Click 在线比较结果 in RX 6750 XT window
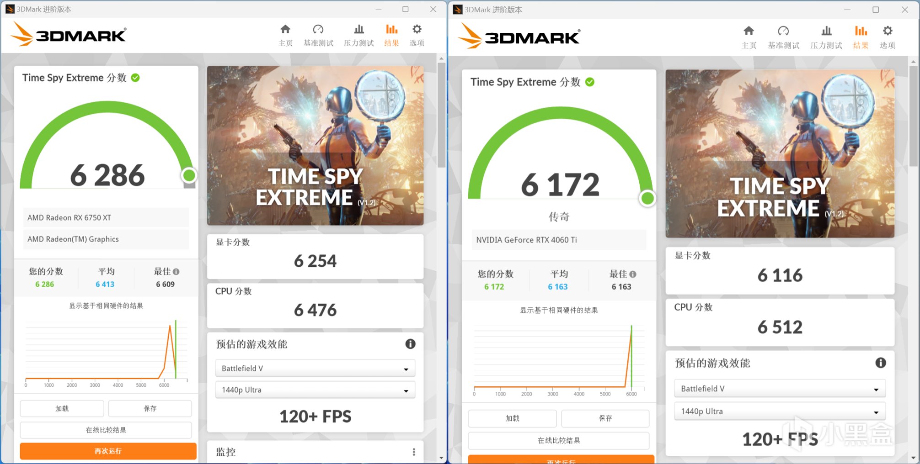The height and width of the screenshot is (464, 920). point(106,430)
